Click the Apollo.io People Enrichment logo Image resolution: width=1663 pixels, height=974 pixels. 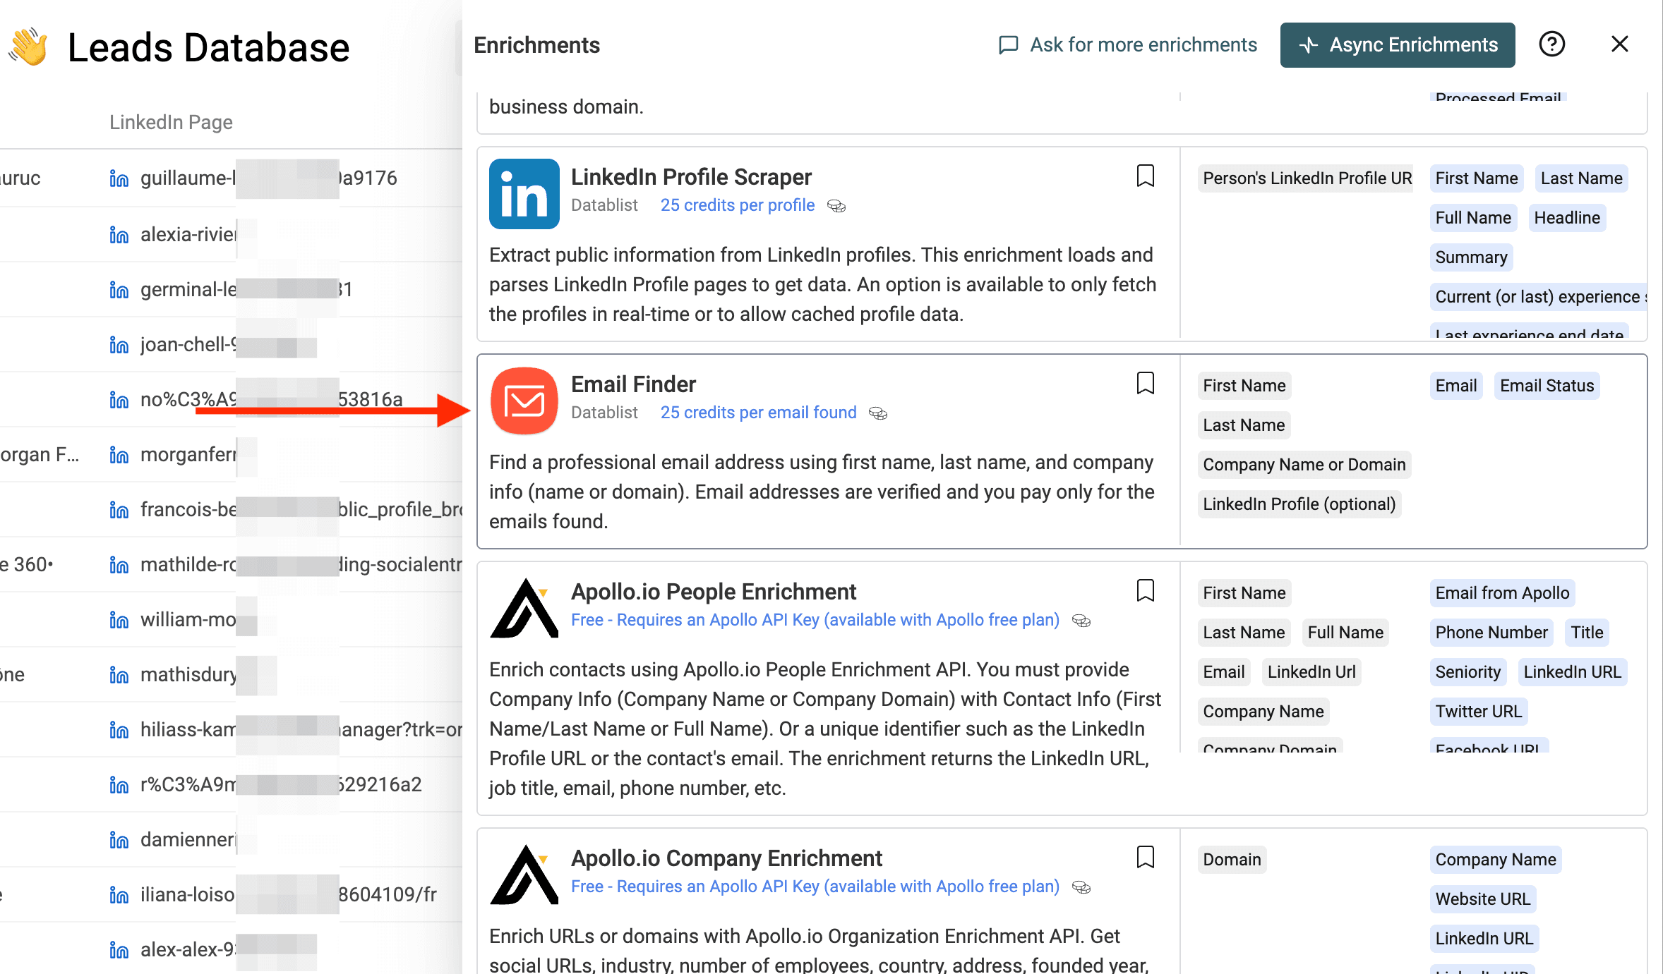(524, 609)
